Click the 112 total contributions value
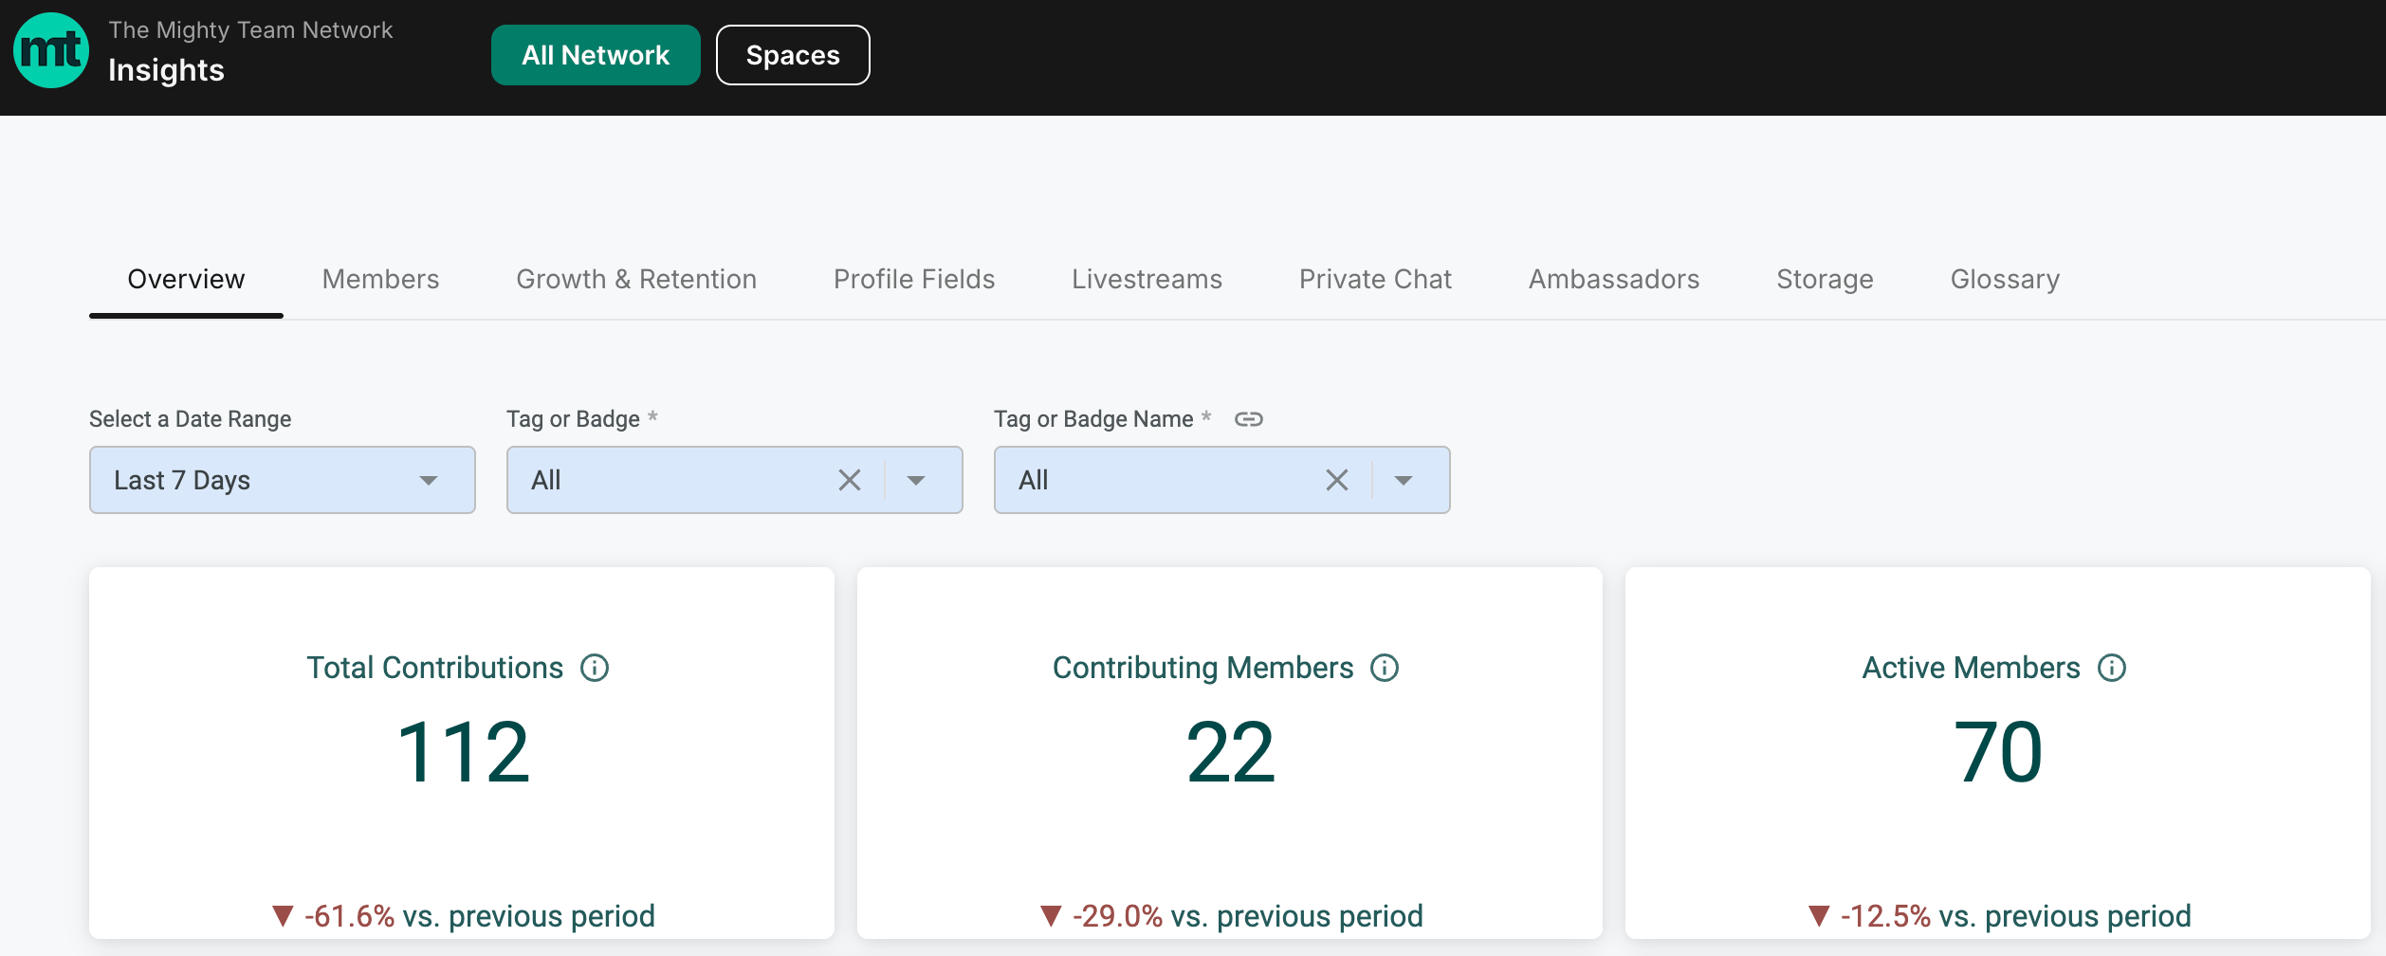Screen dimensions: 2386x956 [x=463, y=752]
